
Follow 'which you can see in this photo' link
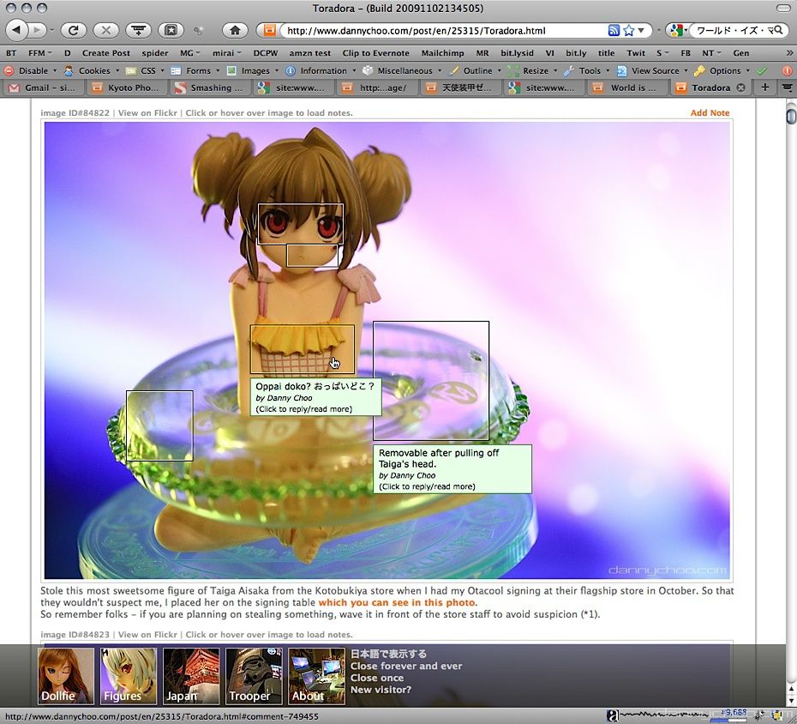pos(397,602)
